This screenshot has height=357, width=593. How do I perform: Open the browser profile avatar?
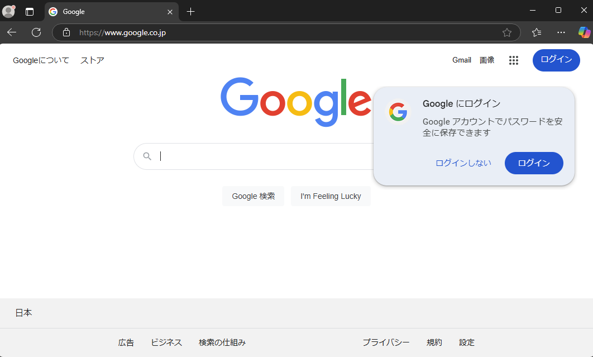(x=8, y=11)
